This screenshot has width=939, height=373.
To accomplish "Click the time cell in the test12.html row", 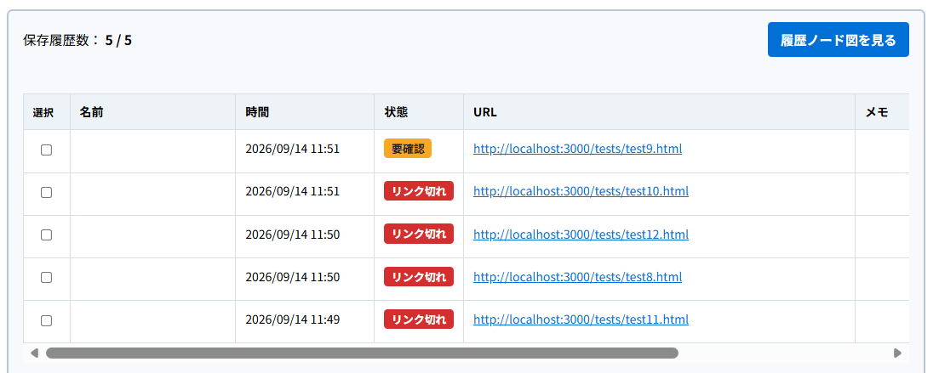I will tap(305, 236).
